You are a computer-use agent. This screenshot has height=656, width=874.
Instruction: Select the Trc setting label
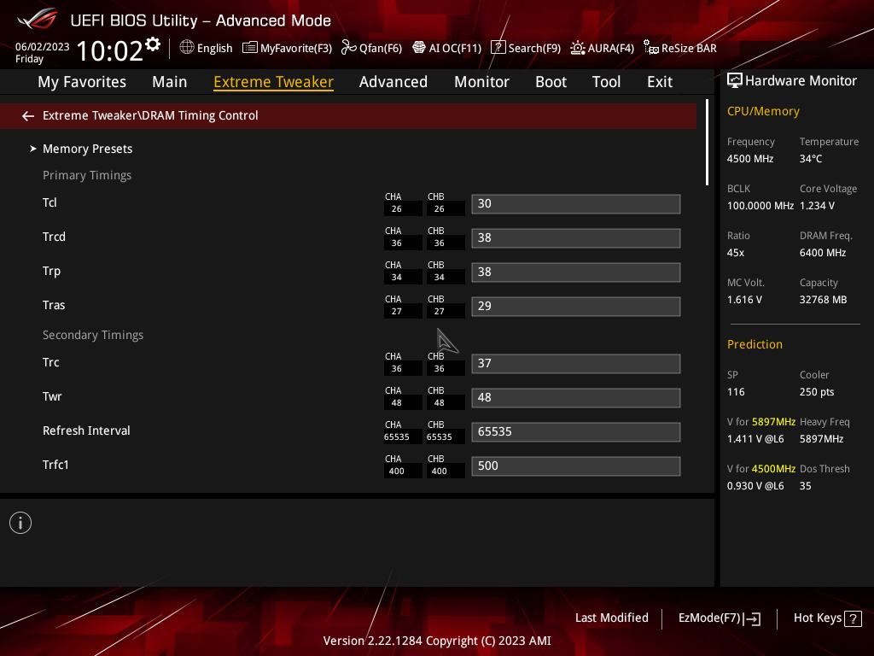[x=50, y=362]
